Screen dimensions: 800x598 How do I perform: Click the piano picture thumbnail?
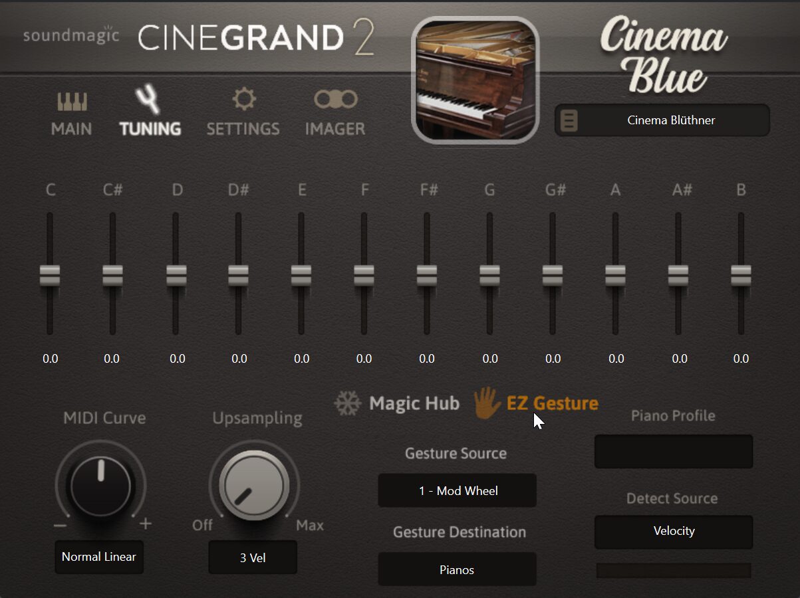475,80
